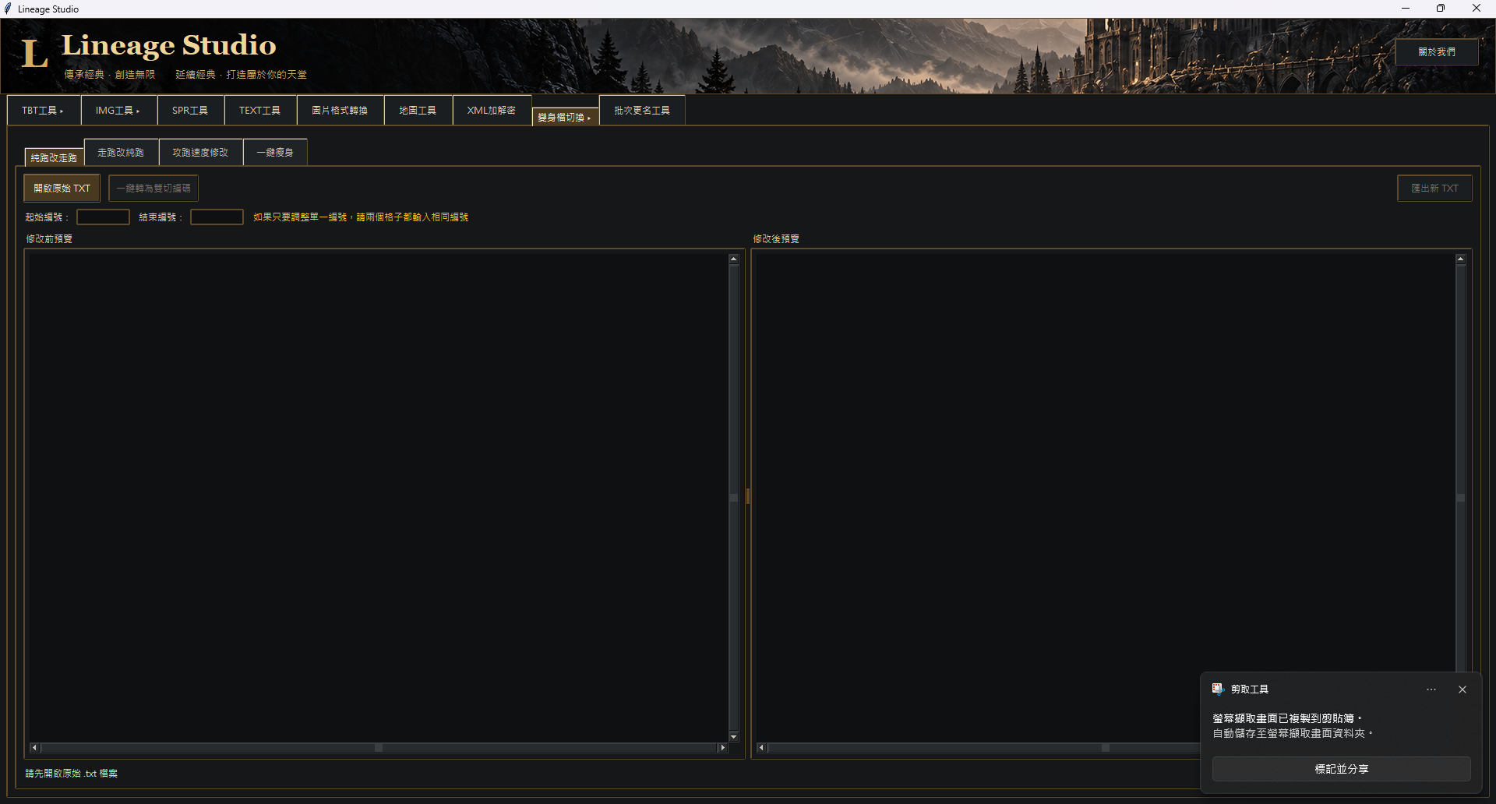This screenshot has width=1496, height=804.
Task: Focus the 起始編號 input field
Action: 103,217
